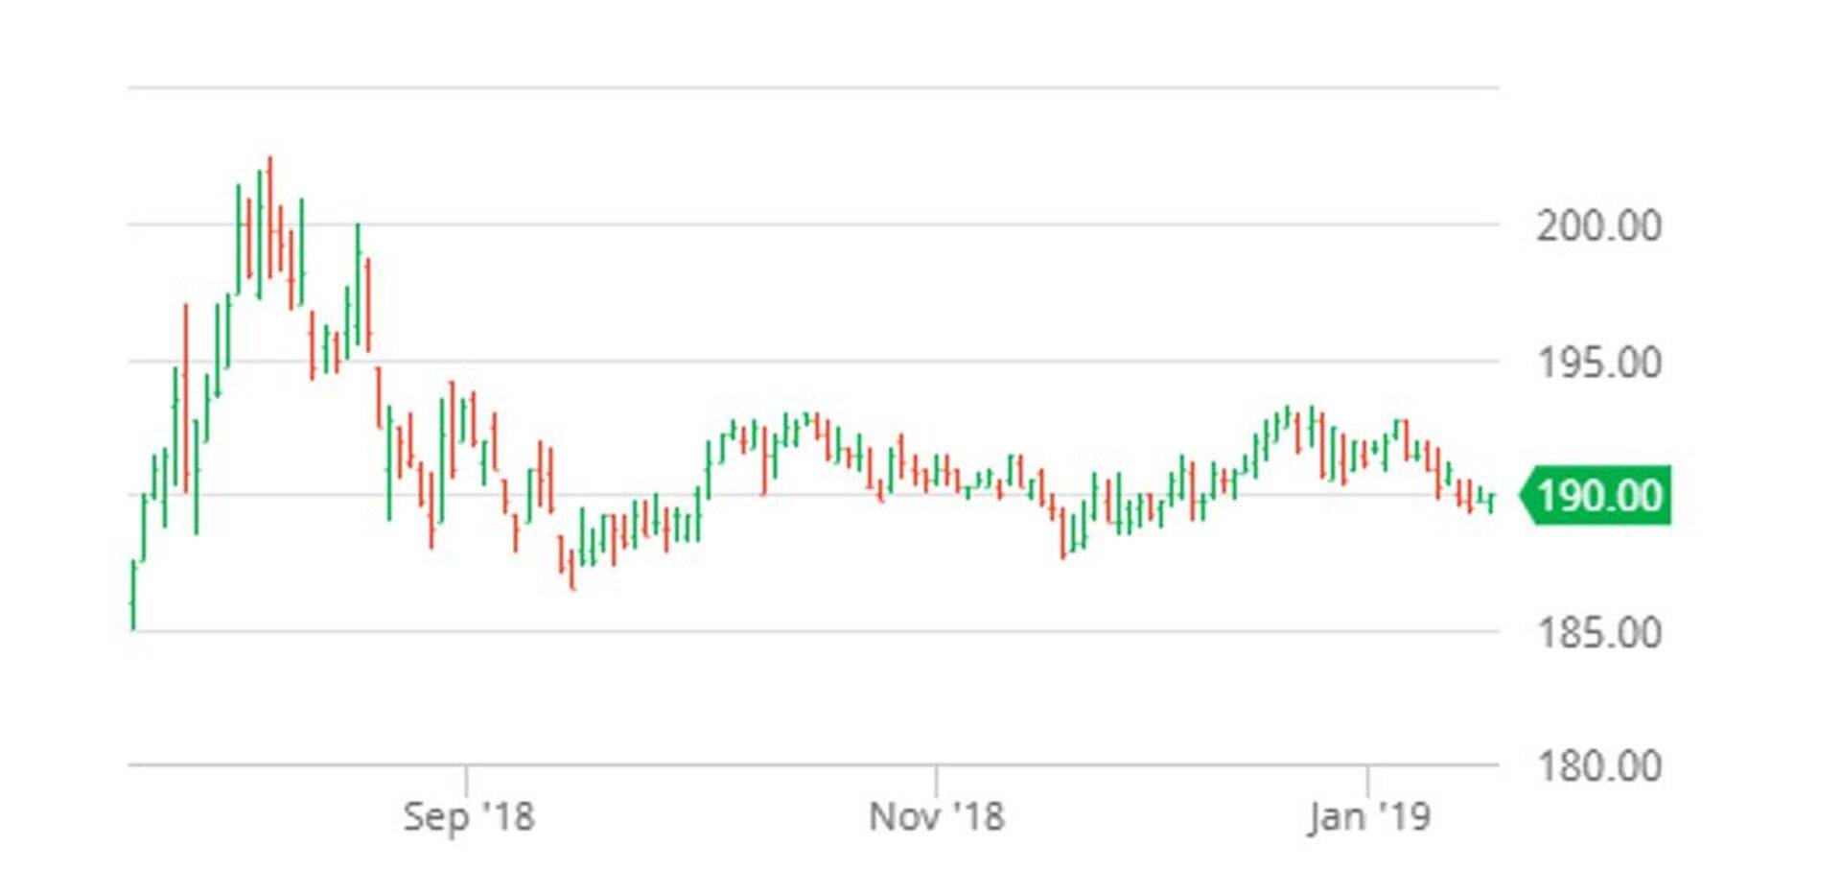The width and height of the screenshot is (1841, 893).
Task: Click the Jan '19 date label
Action: point(1368,816)
